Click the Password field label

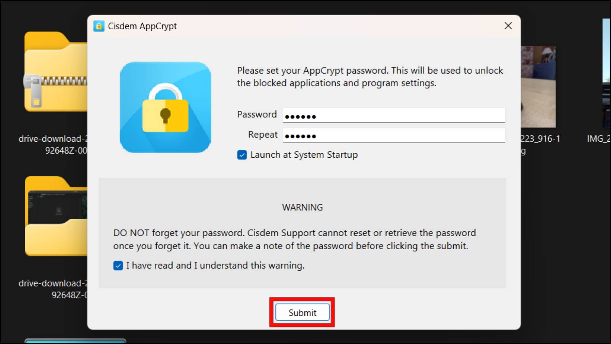[257, 114]
